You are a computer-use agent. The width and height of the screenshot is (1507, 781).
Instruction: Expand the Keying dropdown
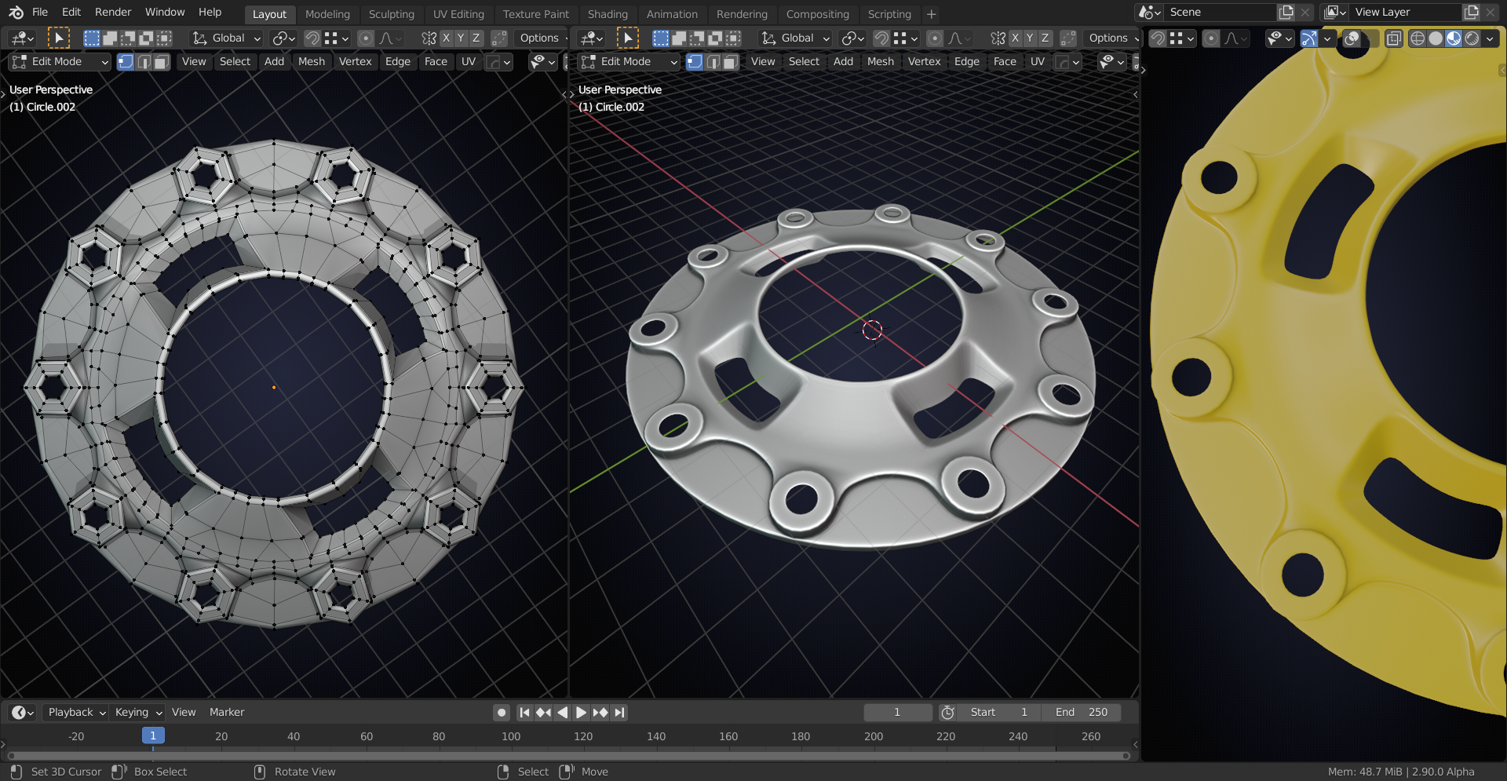click(138, 712)
